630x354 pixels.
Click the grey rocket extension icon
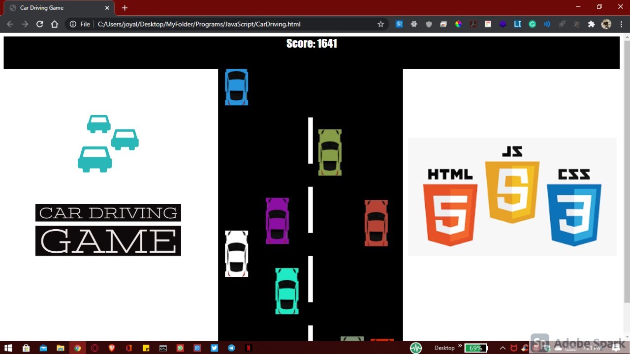[x=562, y=24]
